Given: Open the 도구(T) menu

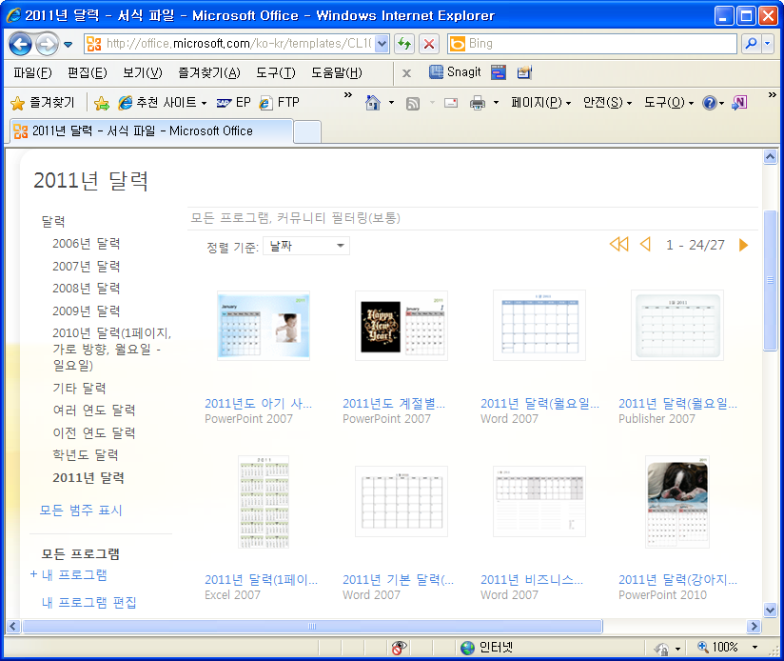Looking at the screenshot, I should pyautogui.click(x=276, y=73).
